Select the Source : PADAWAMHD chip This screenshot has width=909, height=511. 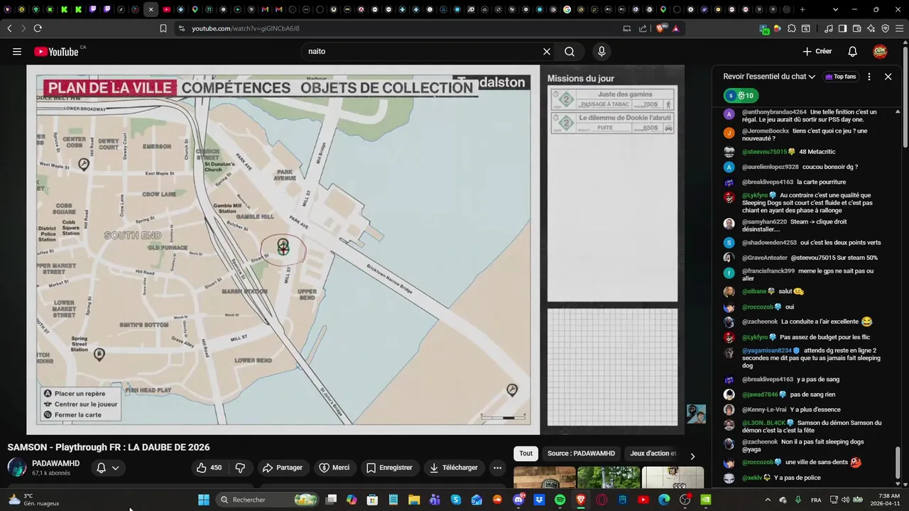581,454
